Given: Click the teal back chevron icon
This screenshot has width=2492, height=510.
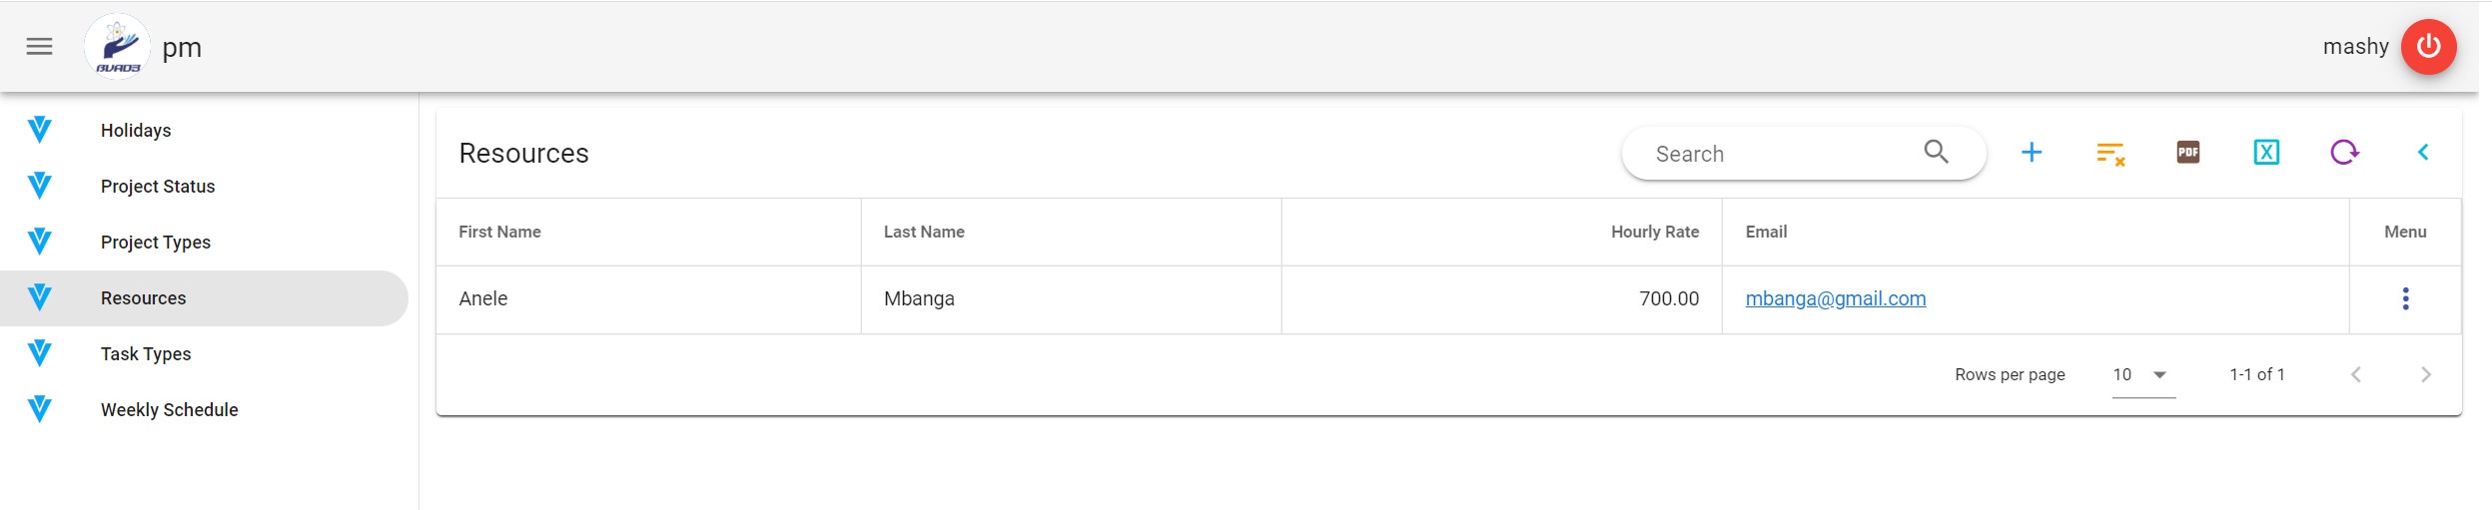Looking at the screenshot, I should click(2422, 153).
